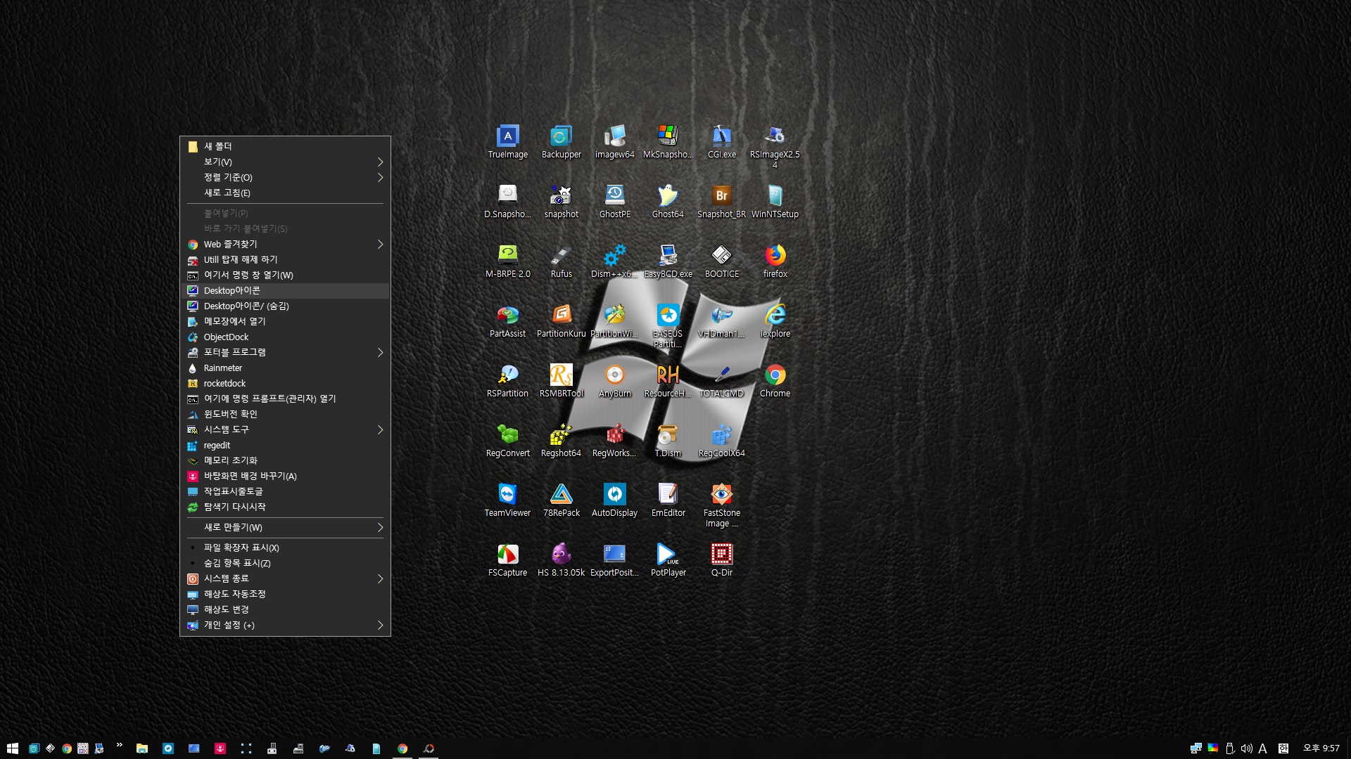
Task: Select the BOOTICE desktop icon
Action: (721, 261)
